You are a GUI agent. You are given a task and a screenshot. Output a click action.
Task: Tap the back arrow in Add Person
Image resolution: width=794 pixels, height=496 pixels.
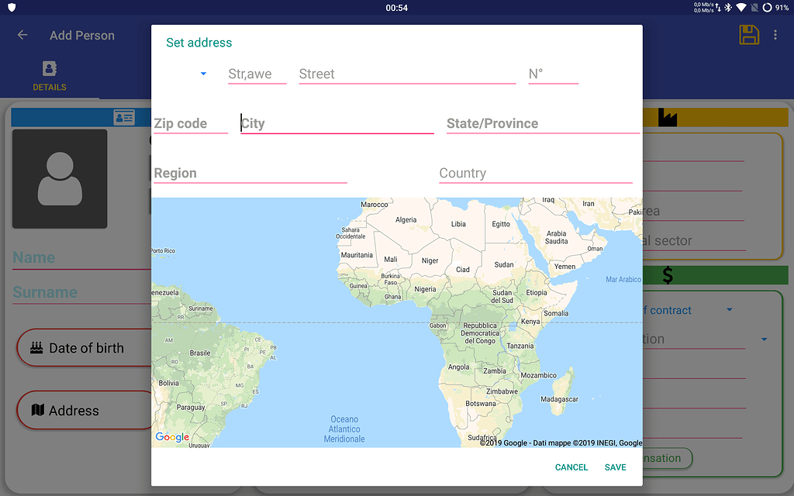tap(22, 35)
